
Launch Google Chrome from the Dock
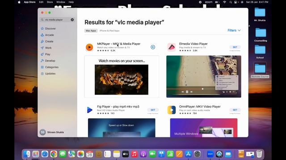point(54,154)
